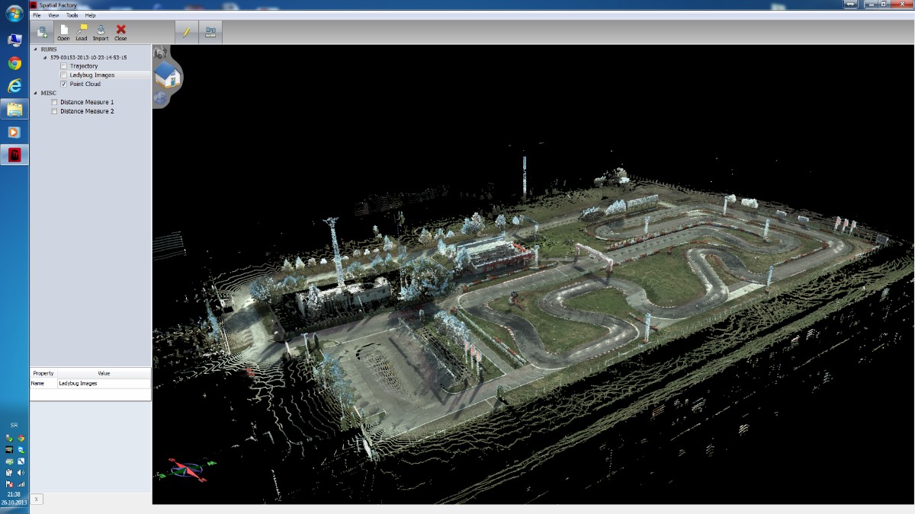Click the Windows Explorer folder taskbar icon
The width and height of the screenshot is (915, 514).
[14, 109]
